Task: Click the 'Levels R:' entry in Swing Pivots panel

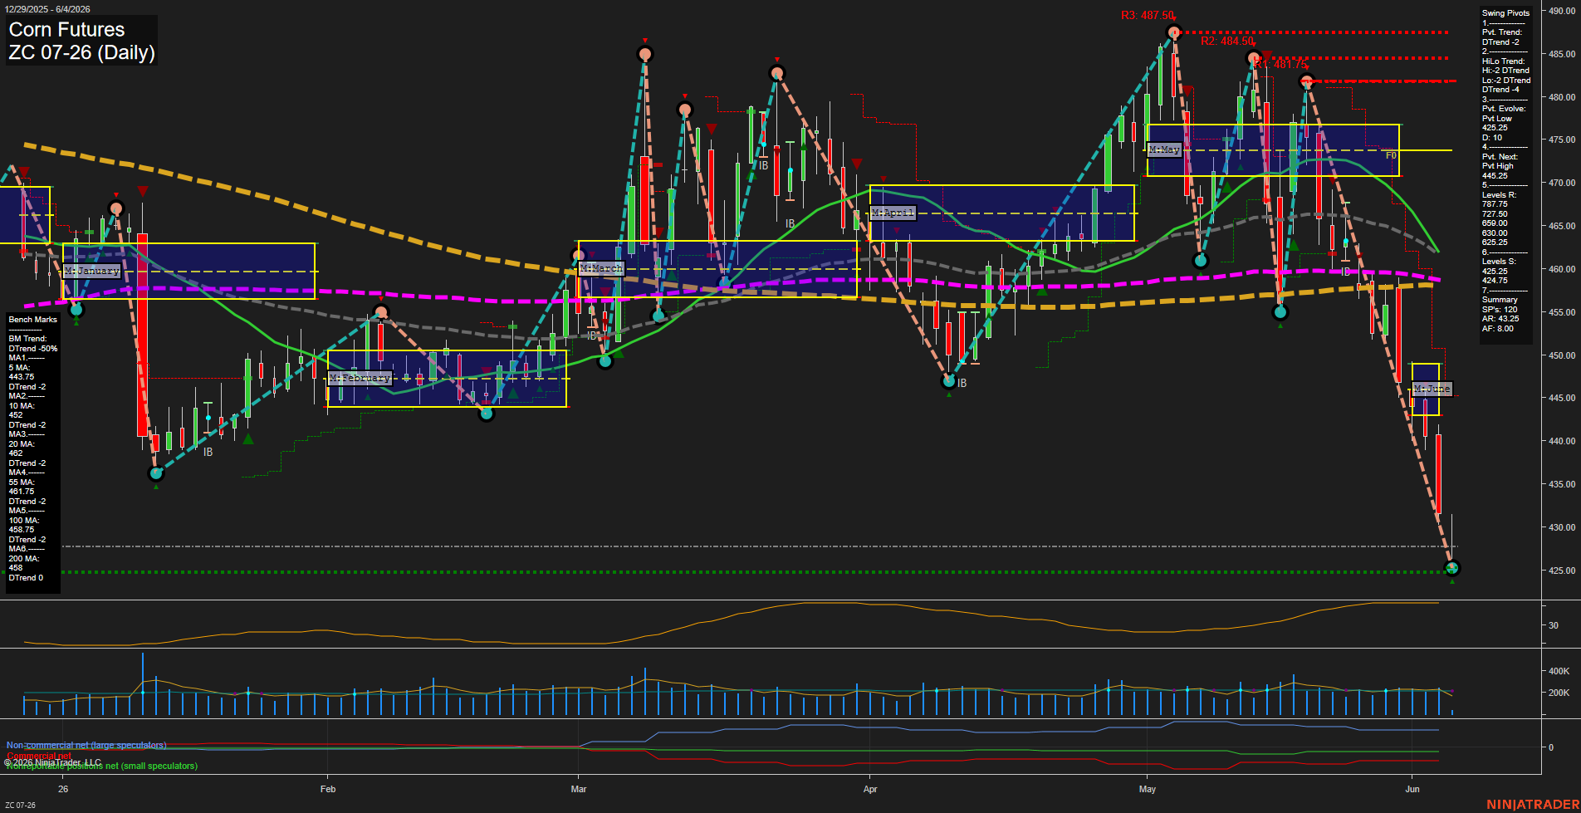Action: pyautogui.click(x=1499, y=195)
